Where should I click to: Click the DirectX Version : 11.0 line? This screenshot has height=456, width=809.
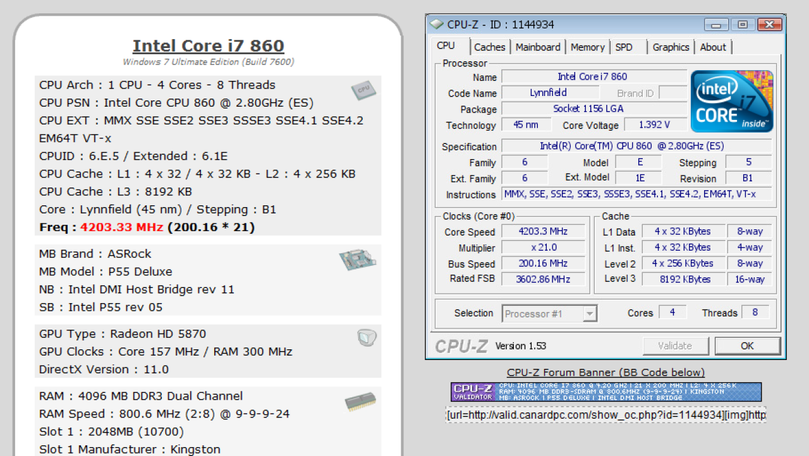(x=104, y=369)
